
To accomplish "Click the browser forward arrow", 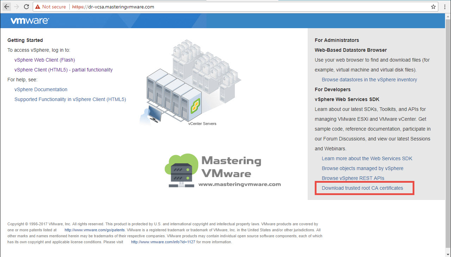I will [x=16, y=7].
